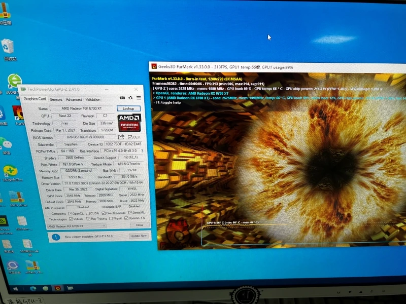Click the Device ID value field

click(123, 144)
